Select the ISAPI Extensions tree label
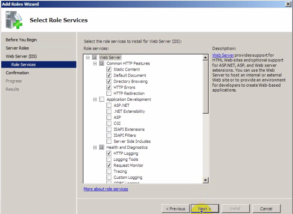Image resolution: width=293 pixels, height=214 pixels. (129, 129)
